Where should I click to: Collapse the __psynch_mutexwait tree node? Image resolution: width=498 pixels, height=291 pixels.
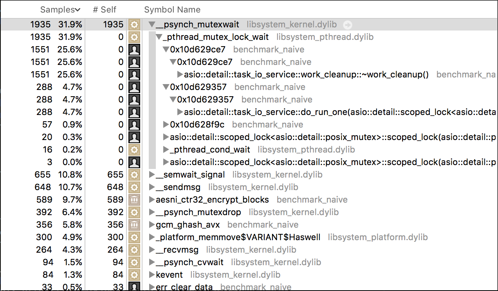click(152, 25)
